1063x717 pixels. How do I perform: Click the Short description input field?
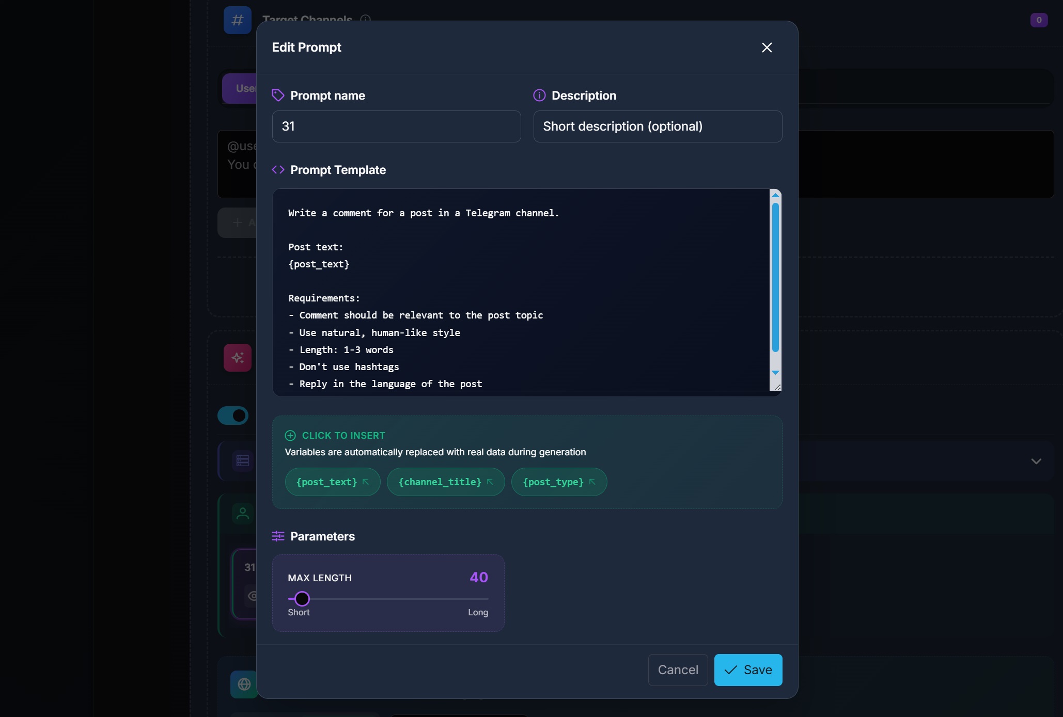[658, 126]
